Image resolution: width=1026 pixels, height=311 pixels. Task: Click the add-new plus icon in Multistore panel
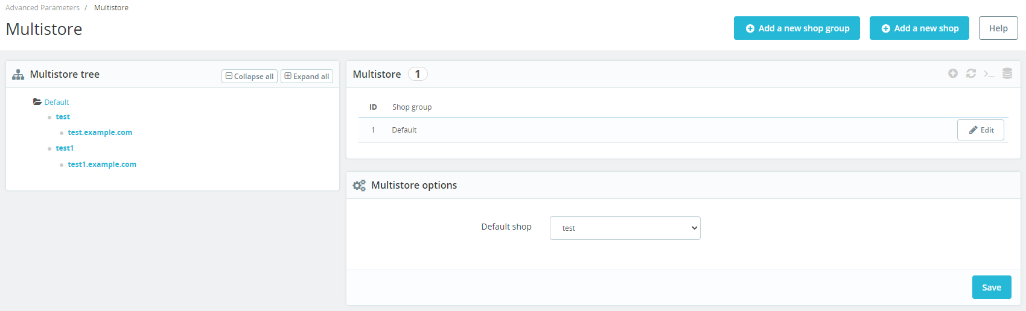coord(953,74)
